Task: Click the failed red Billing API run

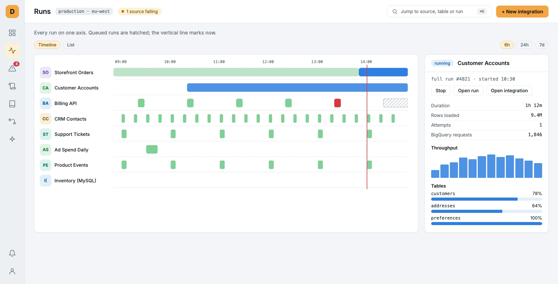Action: click(338, 103)
